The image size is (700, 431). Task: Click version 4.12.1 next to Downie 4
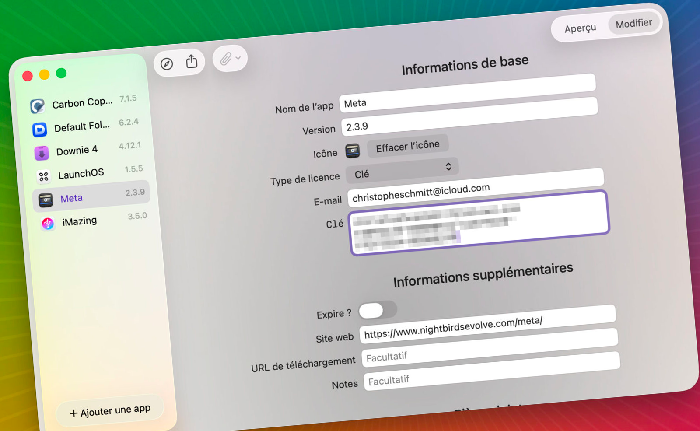[x=130, y=146]
